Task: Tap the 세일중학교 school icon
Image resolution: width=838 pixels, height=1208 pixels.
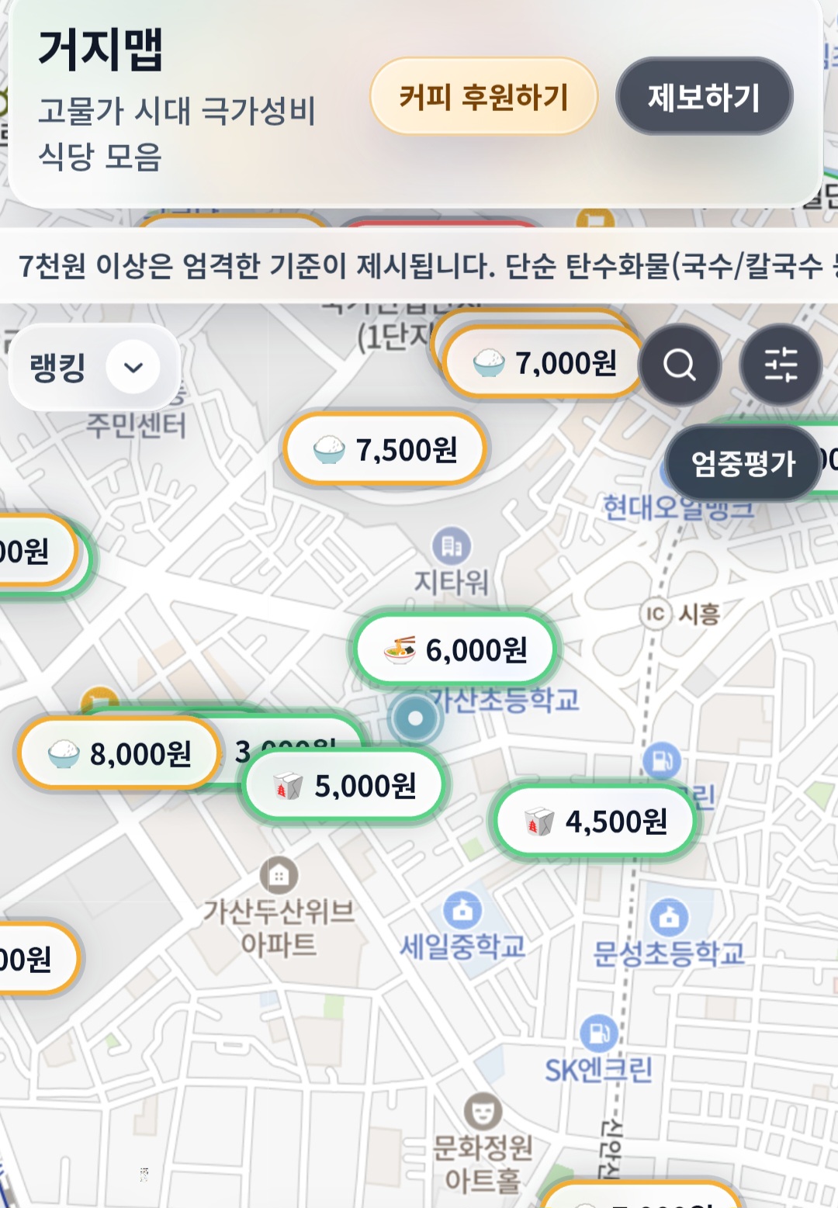Action: 462,910
